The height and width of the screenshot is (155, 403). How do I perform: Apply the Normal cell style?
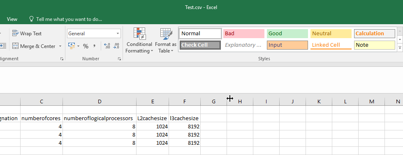[x=200, y=34]
